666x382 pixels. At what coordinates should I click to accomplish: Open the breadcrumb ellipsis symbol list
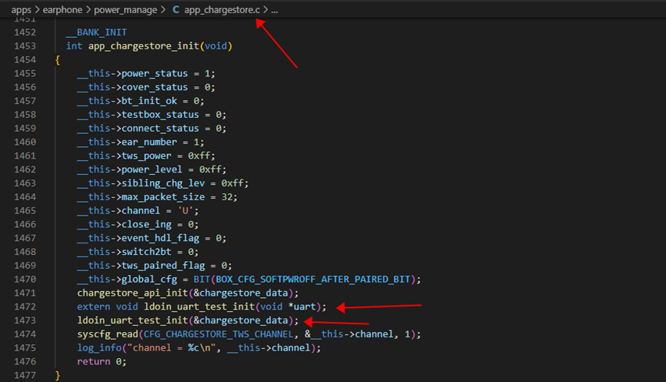point(274,10)
